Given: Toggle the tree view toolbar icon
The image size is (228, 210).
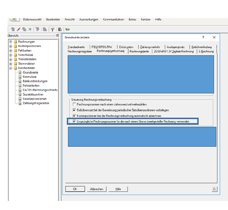Looking at the screenshot, I should [x=52, y=29].
